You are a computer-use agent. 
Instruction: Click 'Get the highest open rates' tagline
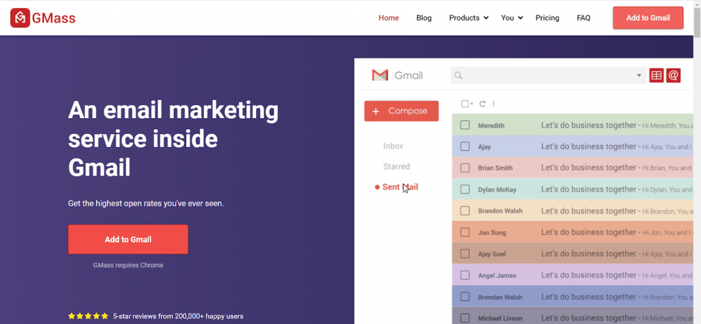[x=146, y=204]
